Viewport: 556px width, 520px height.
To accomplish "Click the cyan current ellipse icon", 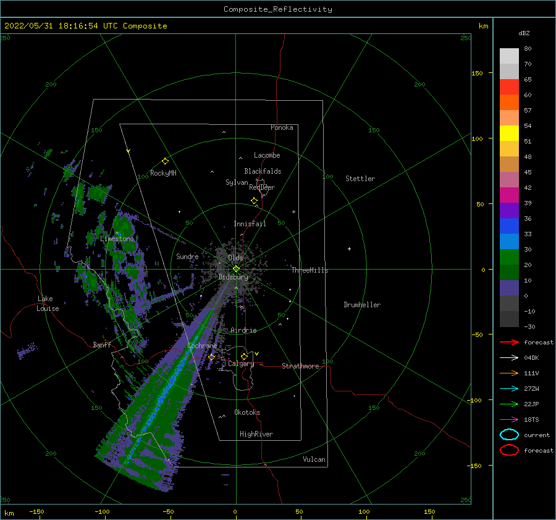I will [x=509, y=435].
